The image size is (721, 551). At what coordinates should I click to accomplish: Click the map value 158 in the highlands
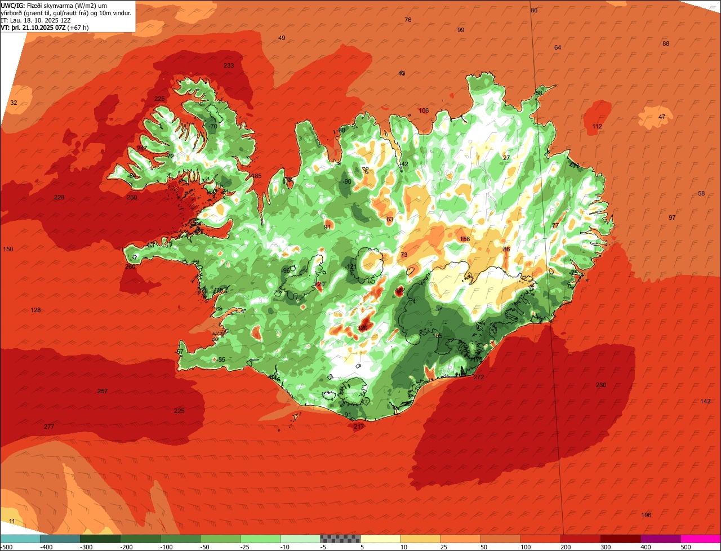point(465,239)
